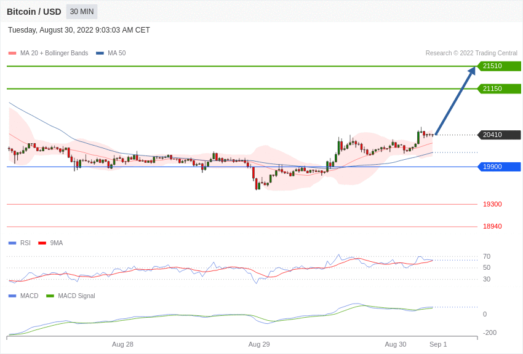Click the green MACD Signal legend marker
523x354 pixels.
pyautogui.click(x=50, y=296)
